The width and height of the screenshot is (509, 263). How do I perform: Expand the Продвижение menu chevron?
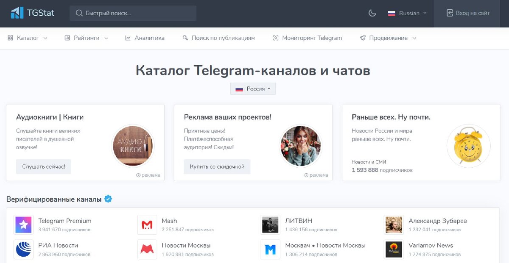(x=414, y=38)
